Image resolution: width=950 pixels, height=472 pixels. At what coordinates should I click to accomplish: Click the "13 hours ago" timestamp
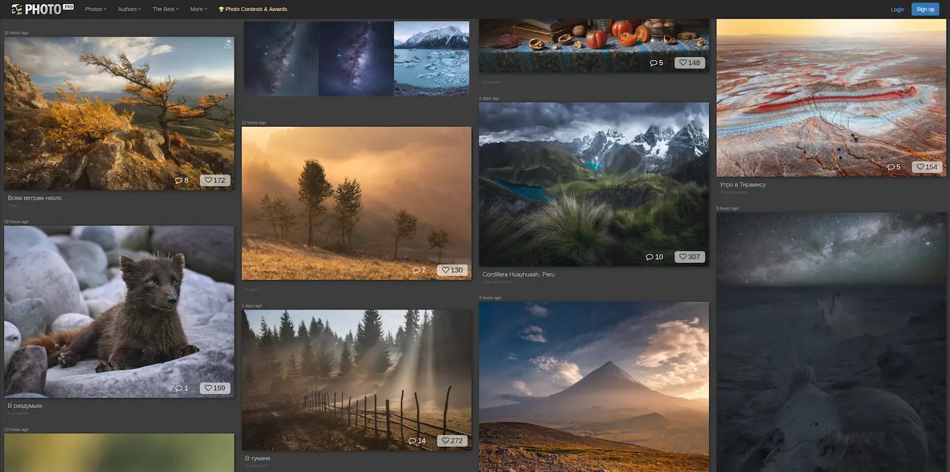pos(16,429)
